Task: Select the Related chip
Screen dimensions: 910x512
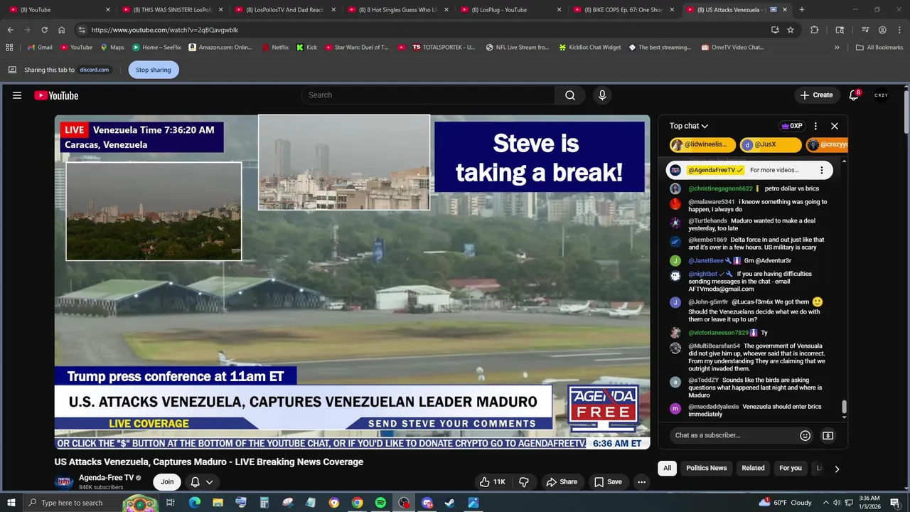Action: coord(753,468)
